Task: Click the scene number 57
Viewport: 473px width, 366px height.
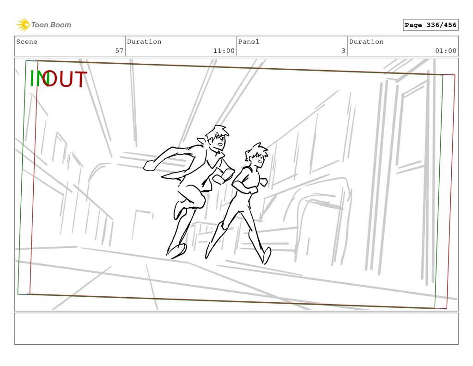Action: pos(119,51)
